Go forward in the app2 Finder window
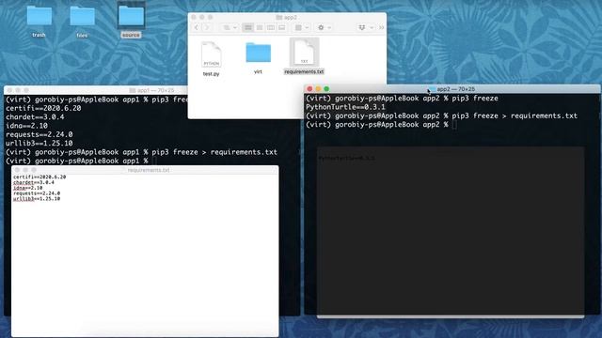The width and height of the screenshot is (602, 338). [x=207, y=27]
